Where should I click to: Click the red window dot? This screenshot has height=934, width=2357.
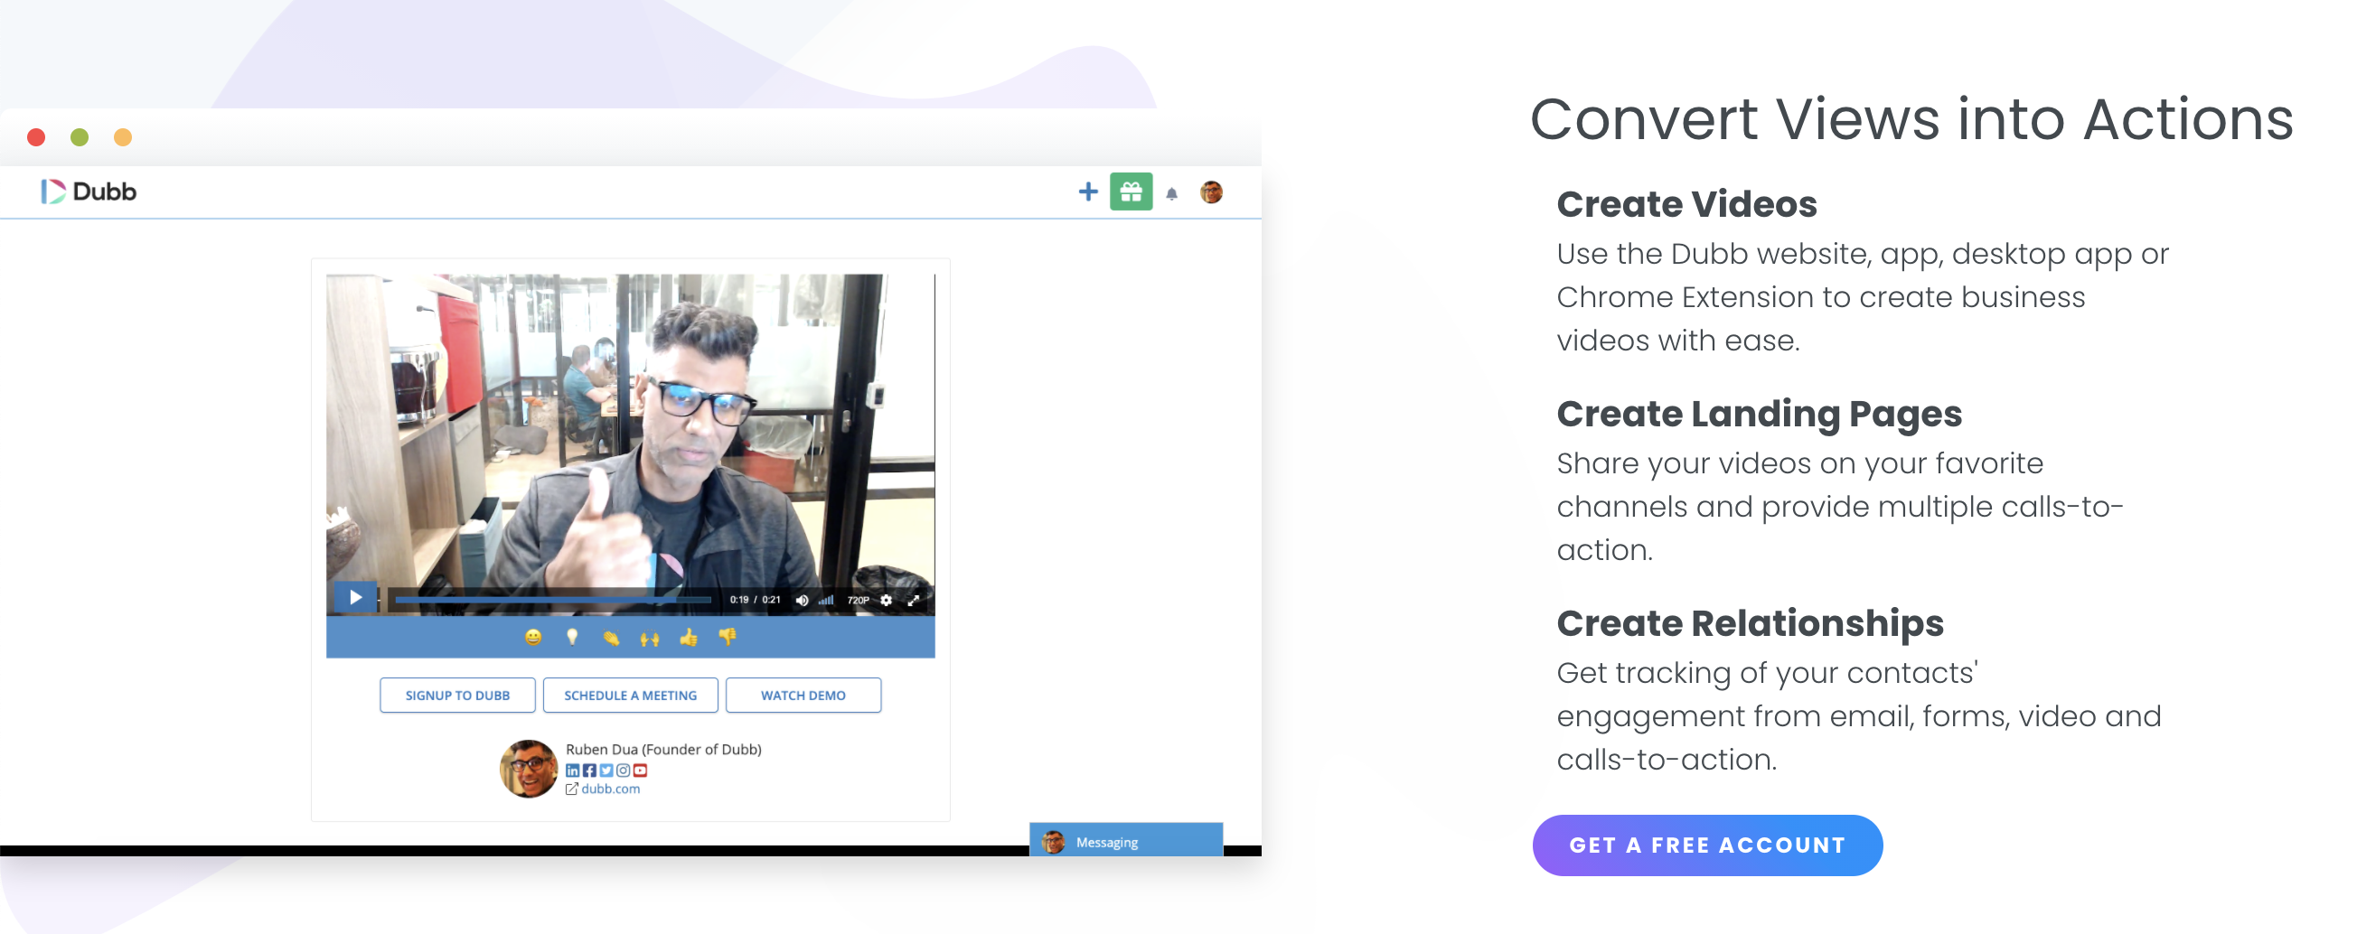36,137
